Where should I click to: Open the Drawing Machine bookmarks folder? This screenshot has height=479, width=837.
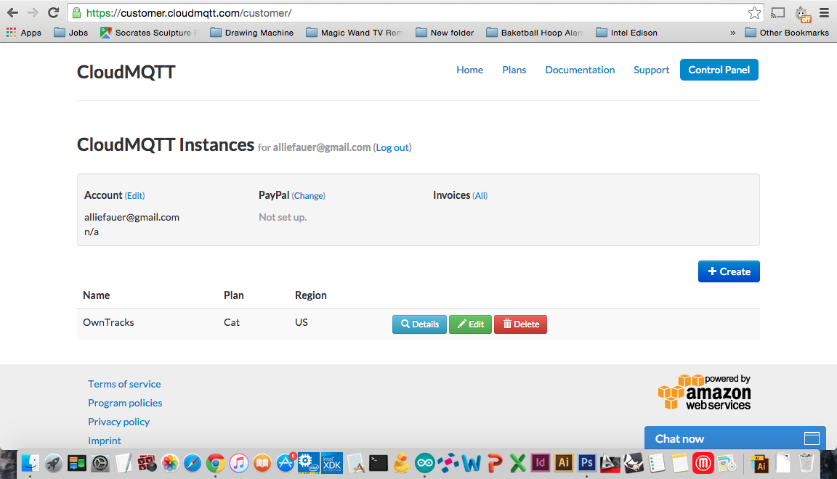point(252,33)
